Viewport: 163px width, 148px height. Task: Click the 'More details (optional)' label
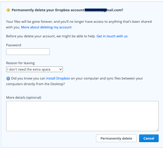coord(24,97)
